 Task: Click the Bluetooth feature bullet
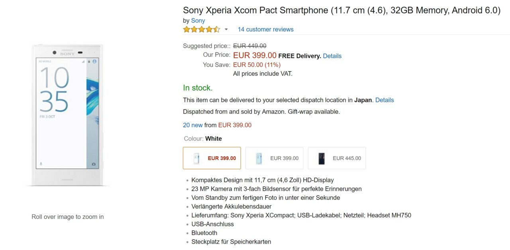click(204, 233)
